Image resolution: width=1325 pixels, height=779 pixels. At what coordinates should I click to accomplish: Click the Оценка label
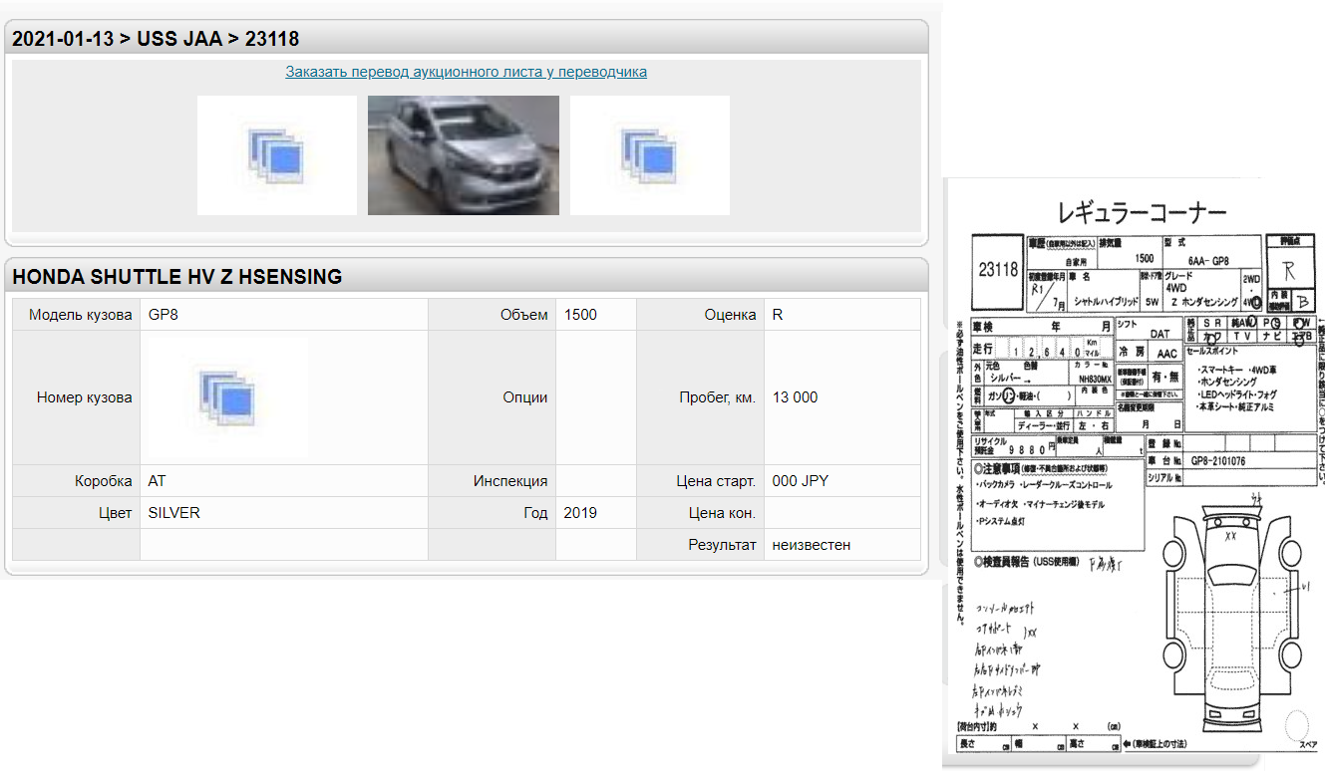(x=730, y=315)
